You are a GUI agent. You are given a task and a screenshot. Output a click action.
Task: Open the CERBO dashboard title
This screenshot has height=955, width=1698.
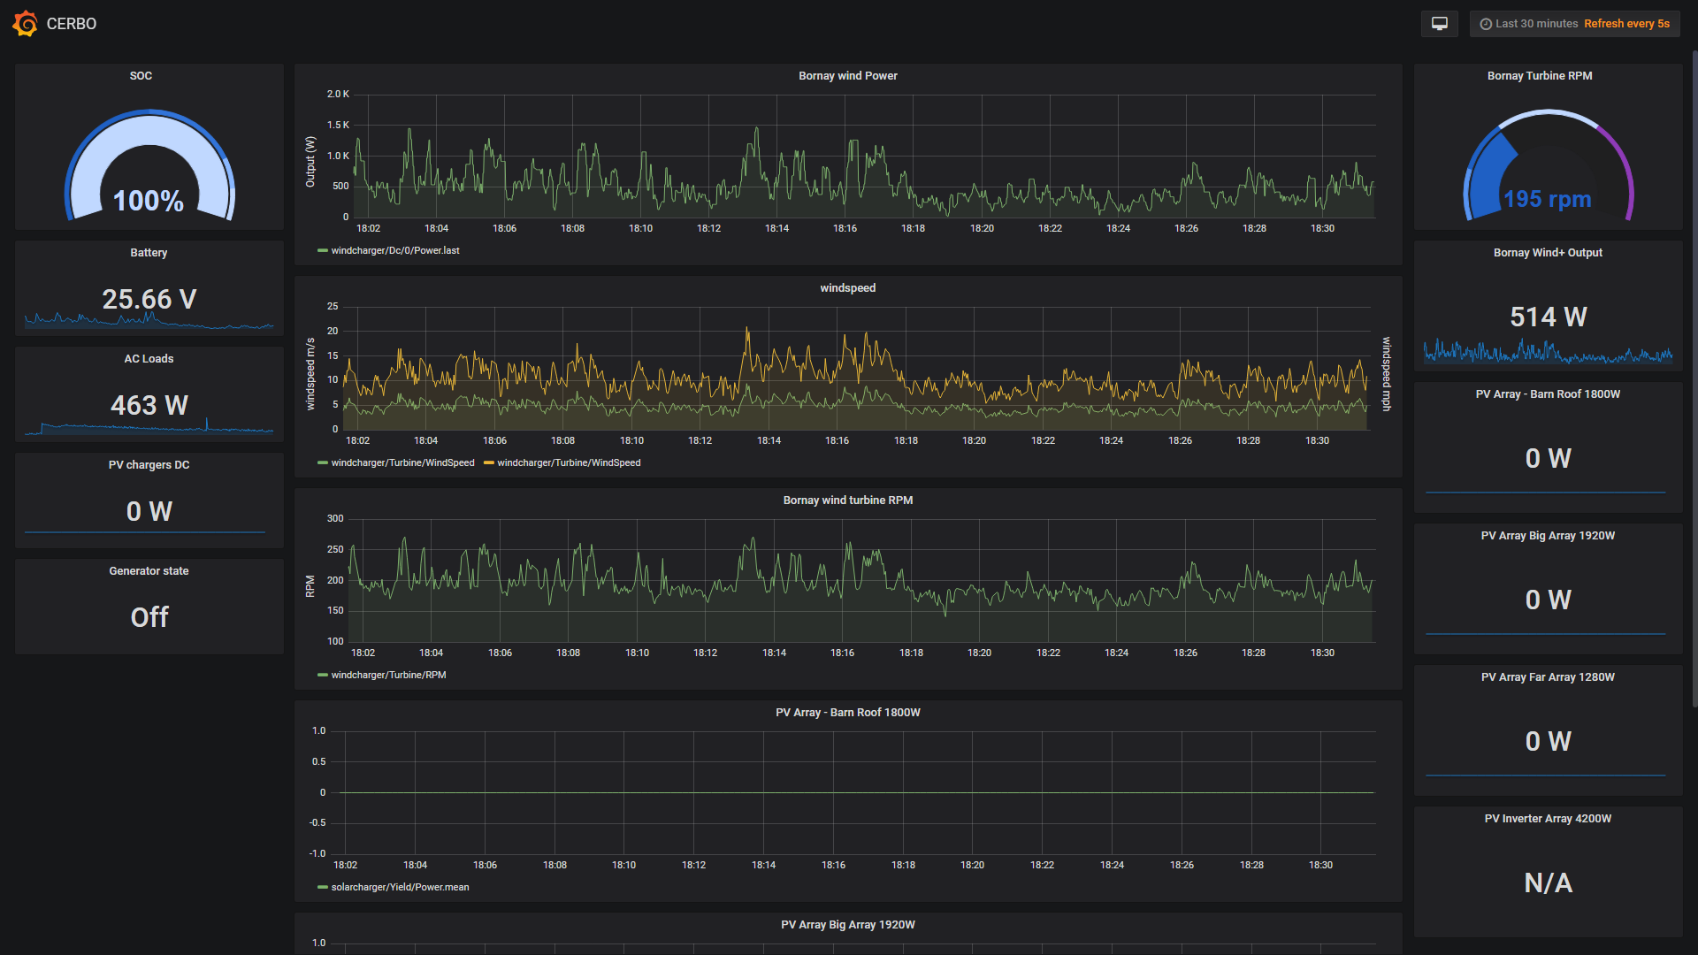(x=72, y=24)
